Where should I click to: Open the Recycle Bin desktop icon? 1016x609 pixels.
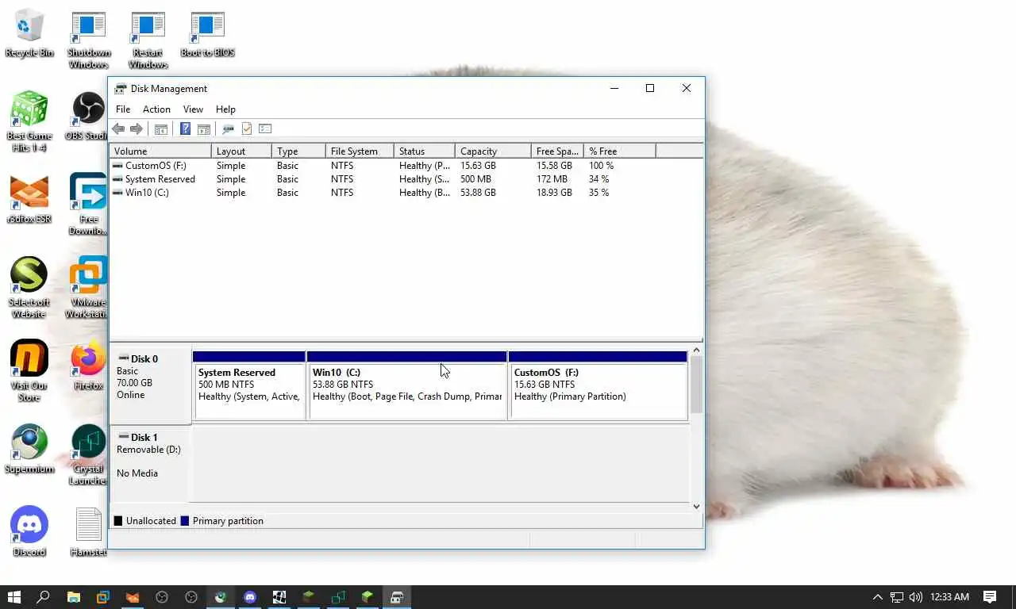tap(29, 33)
